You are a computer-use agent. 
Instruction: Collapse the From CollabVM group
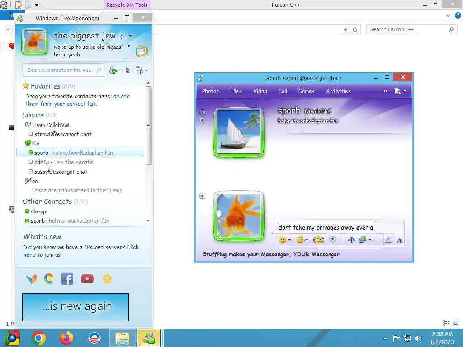point(28,125)
